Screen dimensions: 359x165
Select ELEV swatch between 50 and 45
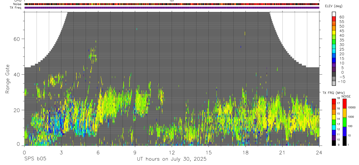coord(334,28)
